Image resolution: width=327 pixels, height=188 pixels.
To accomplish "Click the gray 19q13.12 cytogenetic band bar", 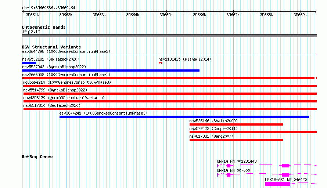I will coord(169,36).
